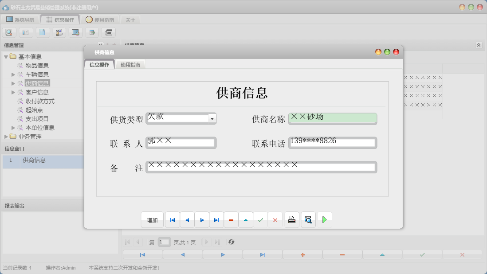Screen dimensions: 487x274
Task: Confirm the record with the green checkmark
Action: (260, 219)
